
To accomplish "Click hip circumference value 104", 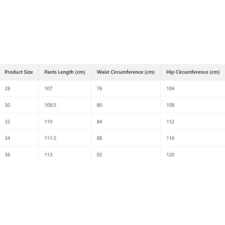I will pyautogui.click(x=170, y=89).
